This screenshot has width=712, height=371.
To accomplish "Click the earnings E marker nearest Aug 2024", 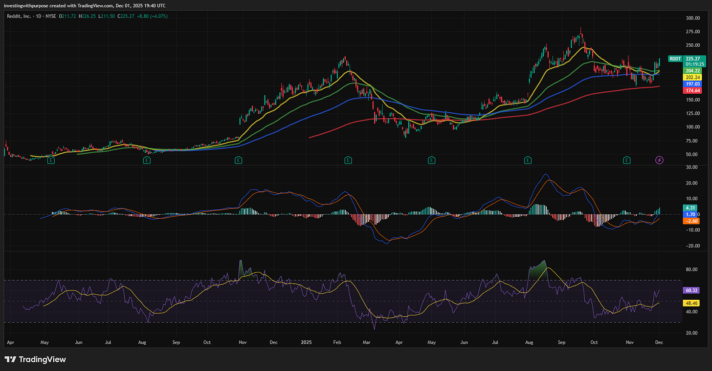I will (x=146, y=160).
